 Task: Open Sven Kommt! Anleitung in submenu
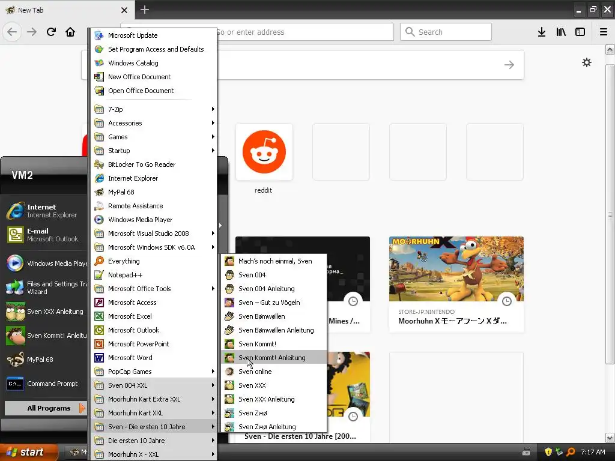coord(274,358)
